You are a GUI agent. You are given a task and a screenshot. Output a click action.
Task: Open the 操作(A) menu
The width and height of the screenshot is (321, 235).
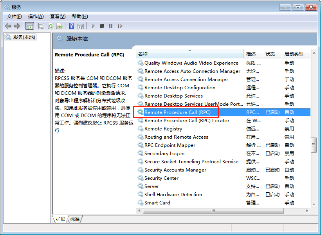pyautogui.click(x=36, y=16)
